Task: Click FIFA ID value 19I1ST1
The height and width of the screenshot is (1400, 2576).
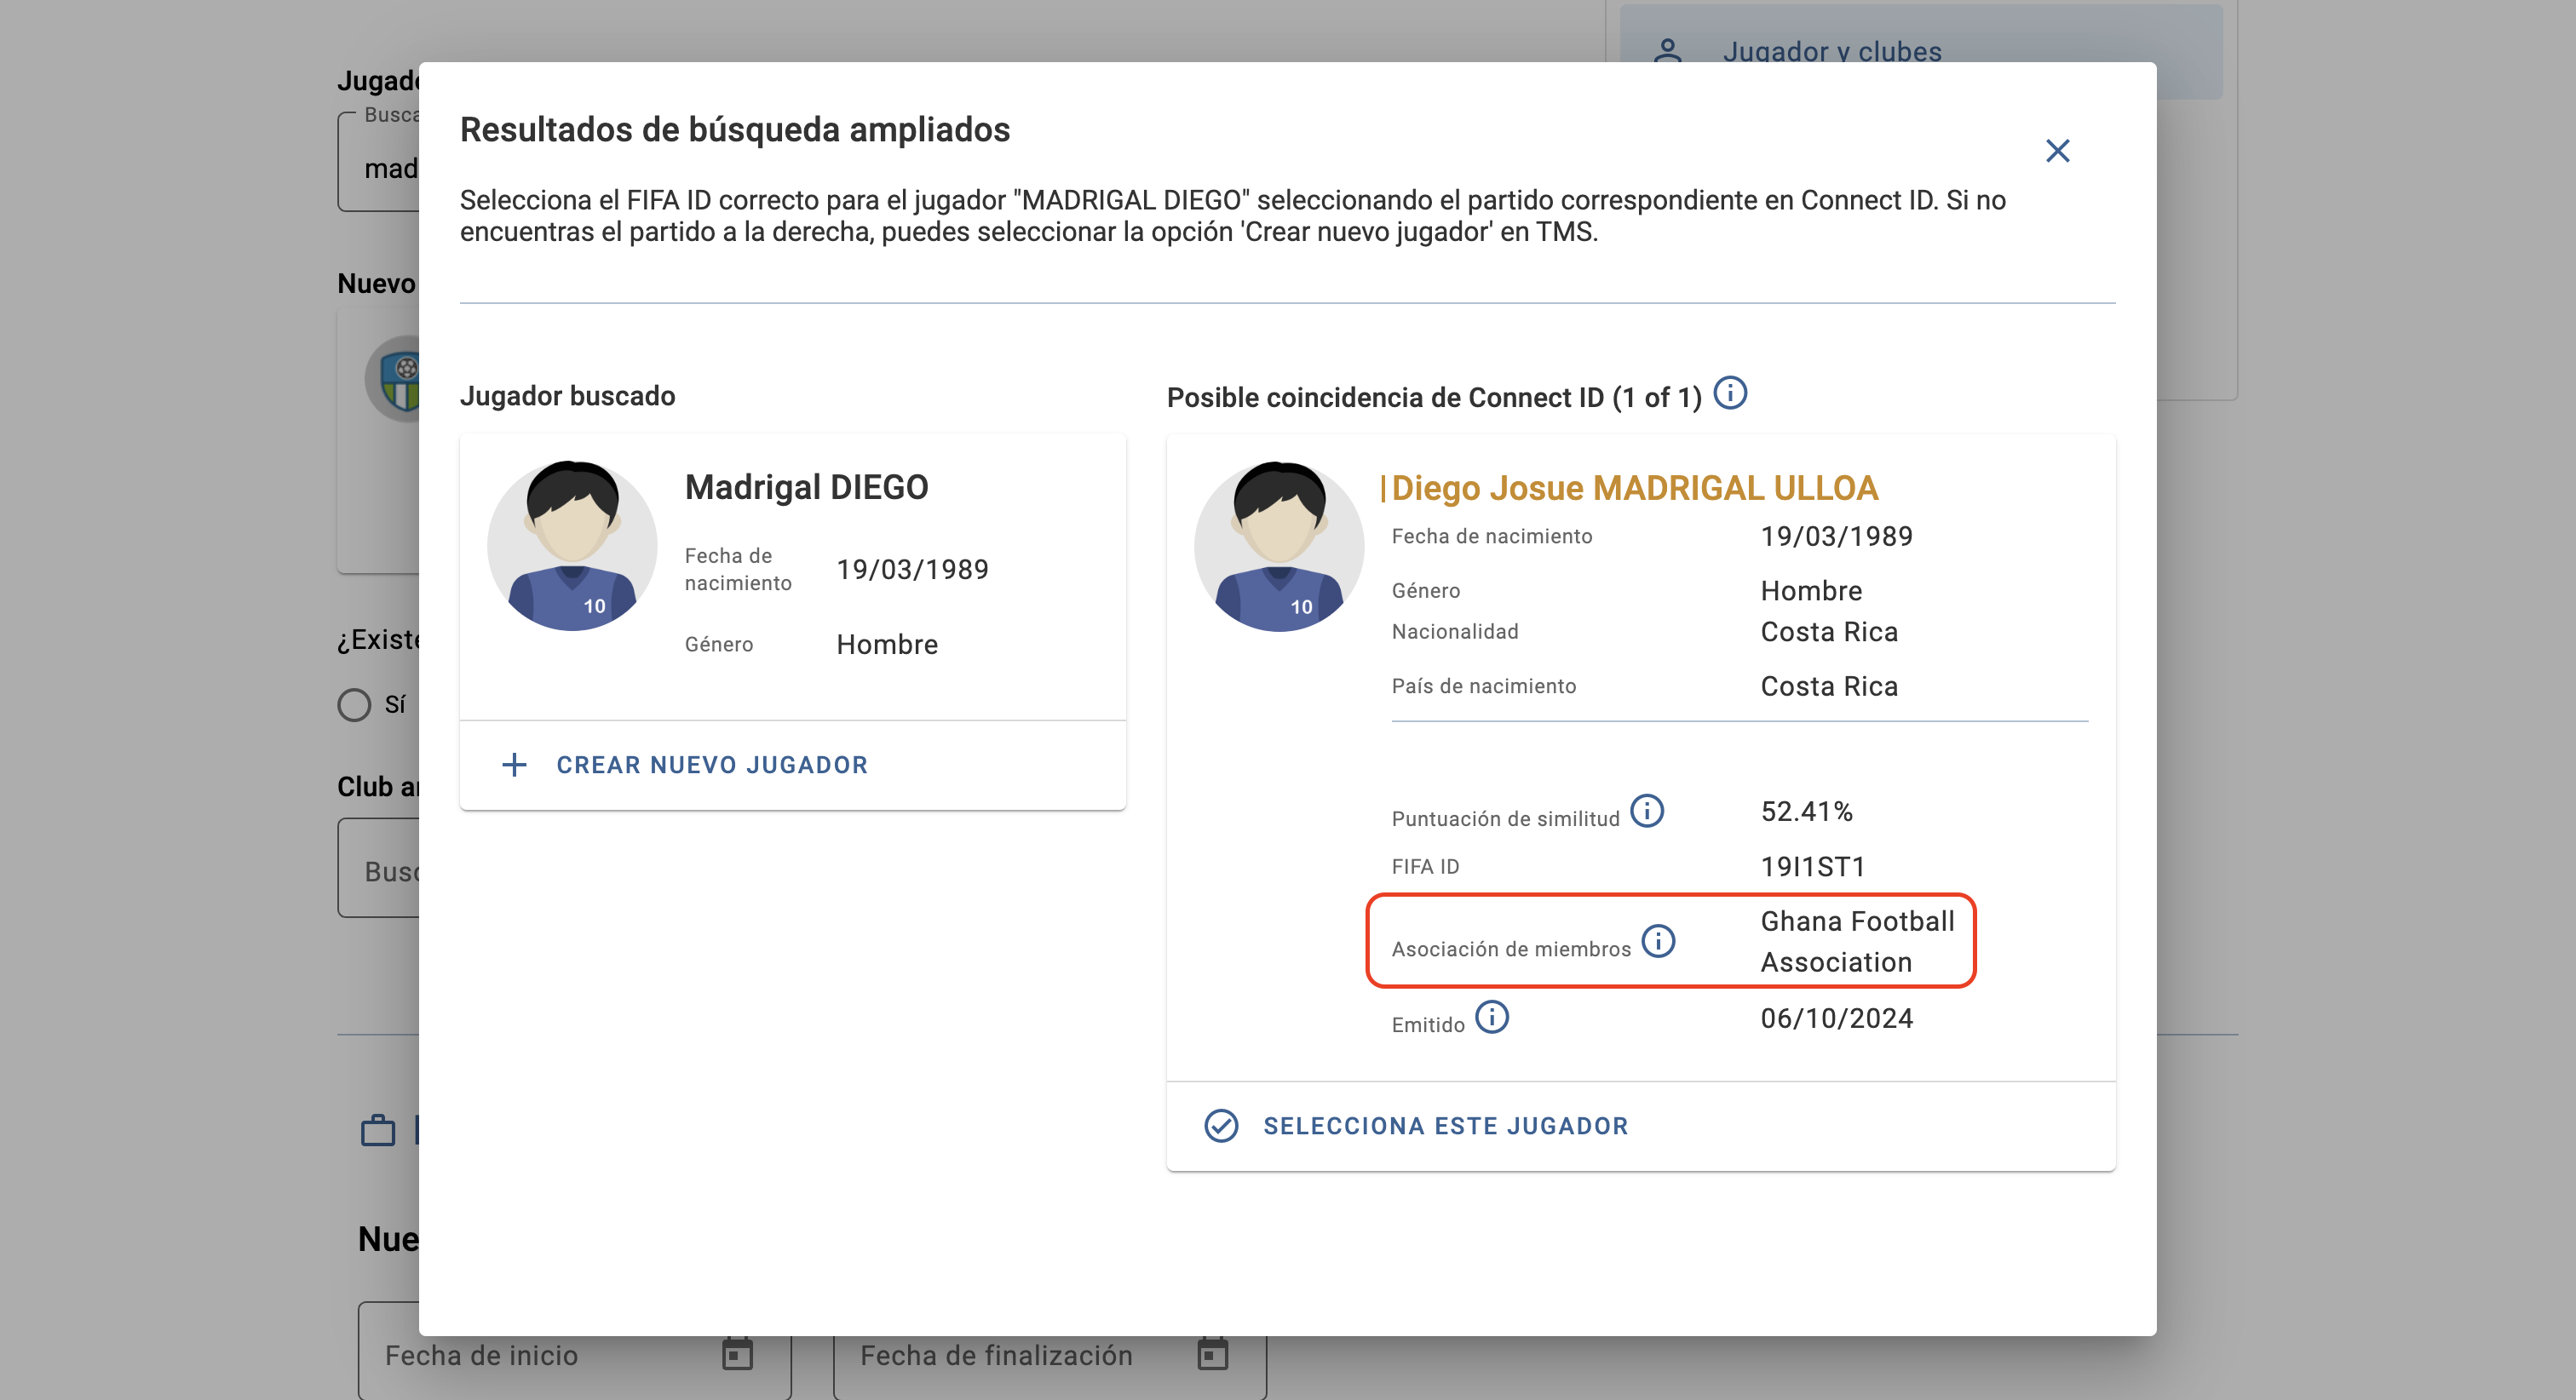Action: tap(1812, 866)
